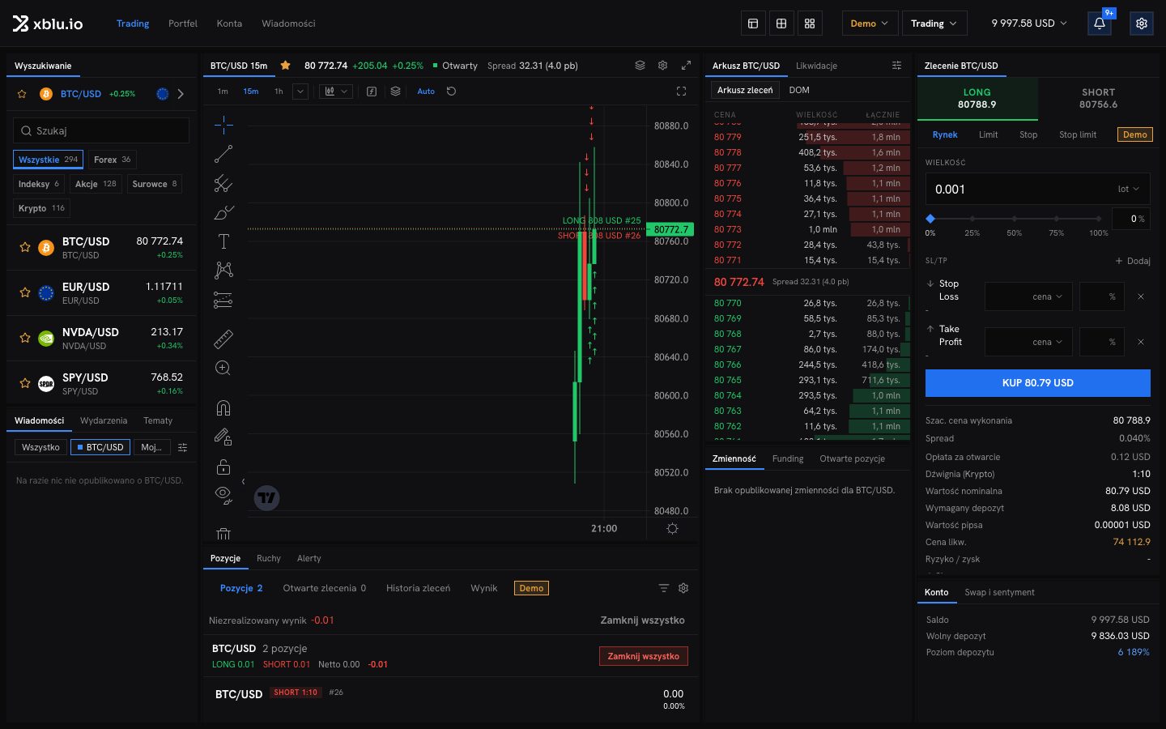The width and height of the screenshot is (1166, 729).
Task: Click Dodaj next to SL/TP
Action: click(1133, 261)
